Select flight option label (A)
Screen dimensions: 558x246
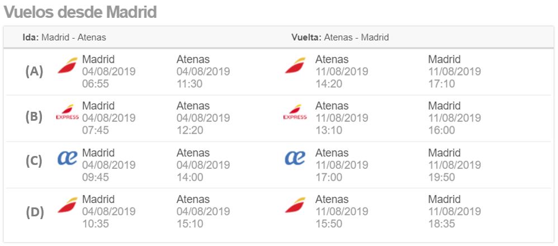[x=34, y=72]
